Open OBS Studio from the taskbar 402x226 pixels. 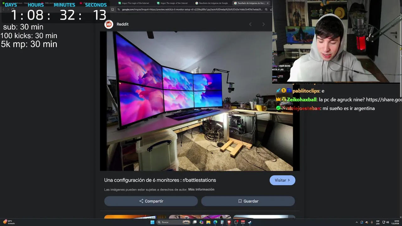click(236, 222)
